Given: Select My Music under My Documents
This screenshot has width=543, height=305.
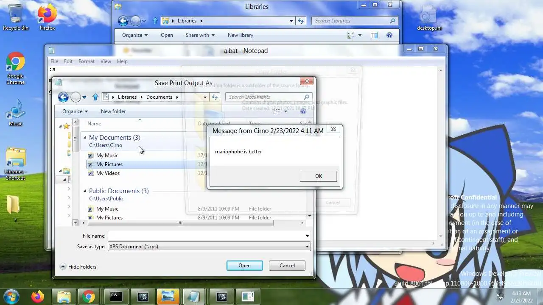Looking at the screenshot, I should click(x=107, y=155).
